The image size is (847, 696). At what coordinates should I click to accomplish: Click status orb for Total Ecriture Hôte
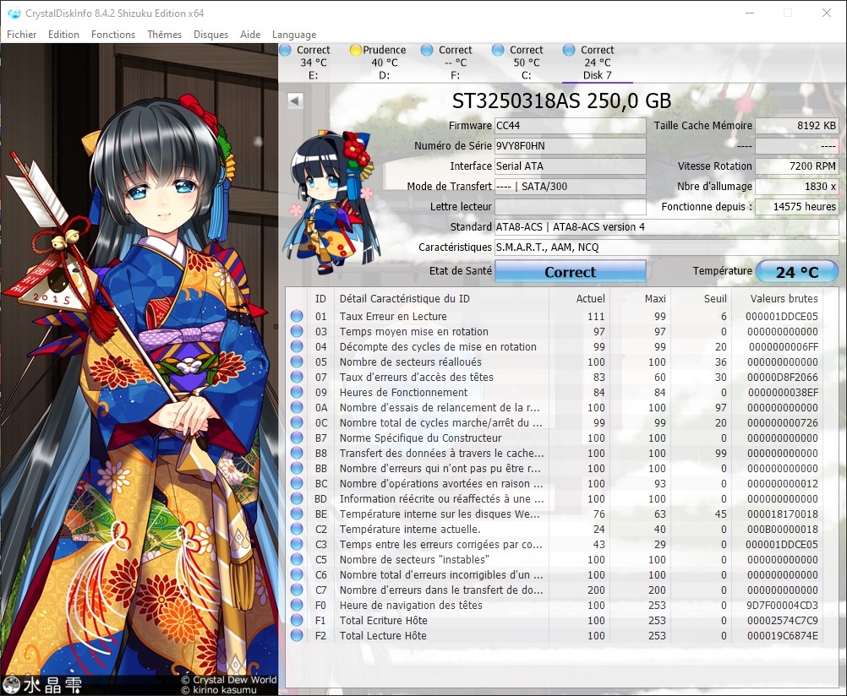297,621
